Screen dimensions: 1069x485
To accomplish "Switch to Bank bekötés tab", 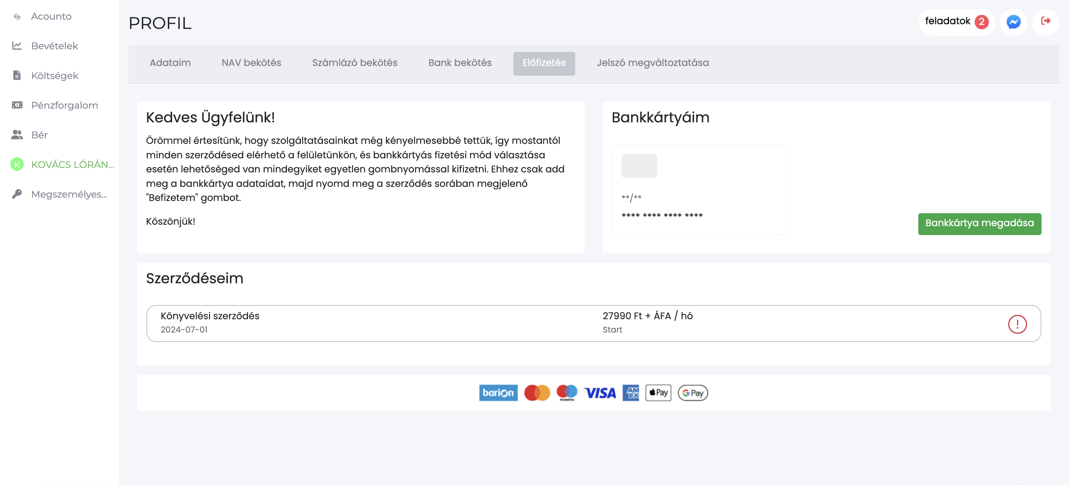I will [x=460, y=63].
